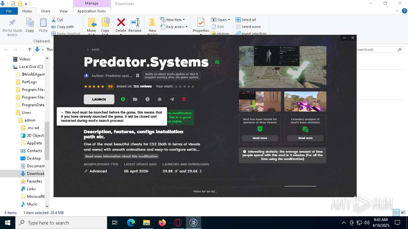Image resolution: width=408 pixels, height=229 pixels.
Task: Switch to large icons view in Explorer
Action: tap(403, 212)
